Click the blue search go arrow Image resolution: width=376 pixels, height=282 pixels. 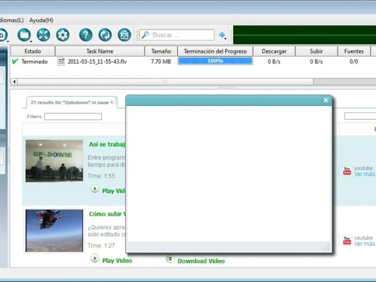[x=221, y=35]
